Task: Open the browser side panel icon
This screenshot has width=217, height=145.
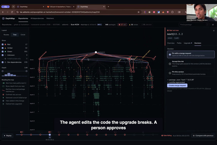Action: [x=179, y=12]
